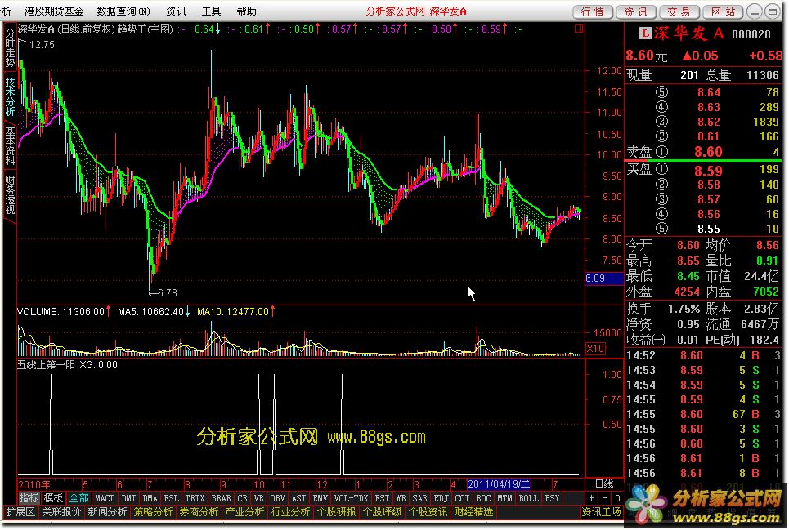Choose the BOLL indicator

[x=528, y=498]
